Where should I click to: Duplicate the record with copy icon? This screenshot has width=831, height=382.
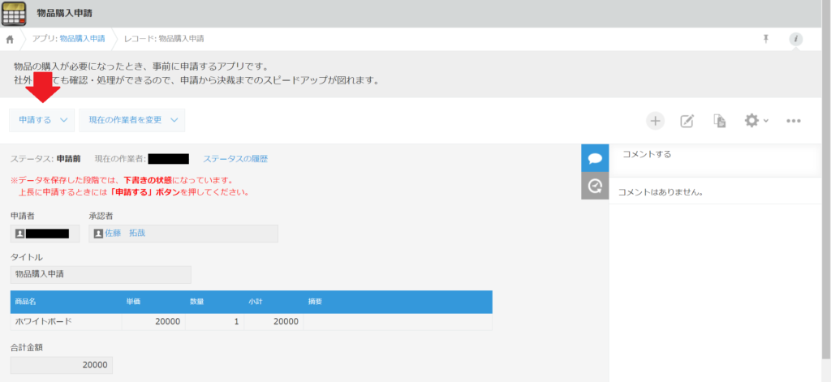(719, 121)
